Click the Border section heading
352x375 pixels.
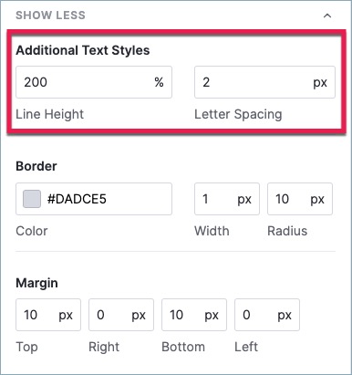(36, 166)
